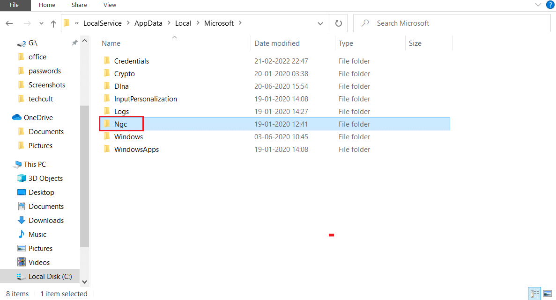Expand the chevron after Microsoft breadcrumb
Viewport: 556px width, 300px height.
coord(240,23)
